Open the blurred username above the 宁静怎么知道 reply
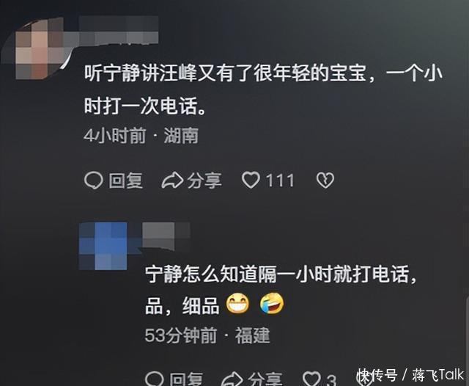Viewport: 469px width, 386px height. 166,236
